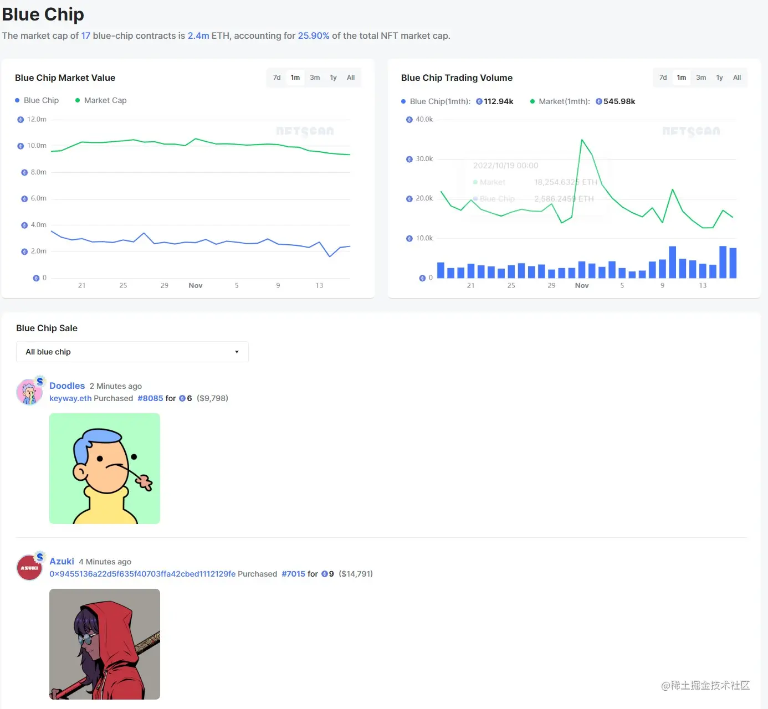This screenshot has height=709, width=768.
Task: Select 1y range in Blue Chip Market Value
Action: [333, 78]
